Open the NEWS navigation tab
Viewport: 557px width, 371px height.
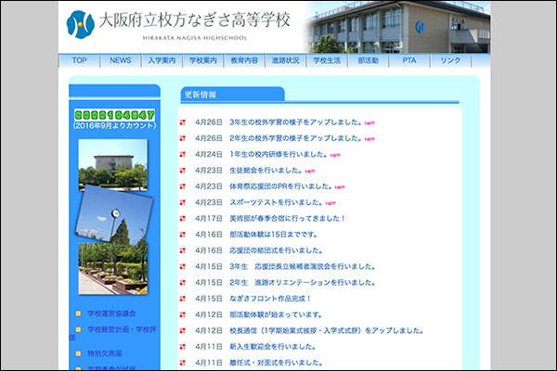tap(121, 60)
